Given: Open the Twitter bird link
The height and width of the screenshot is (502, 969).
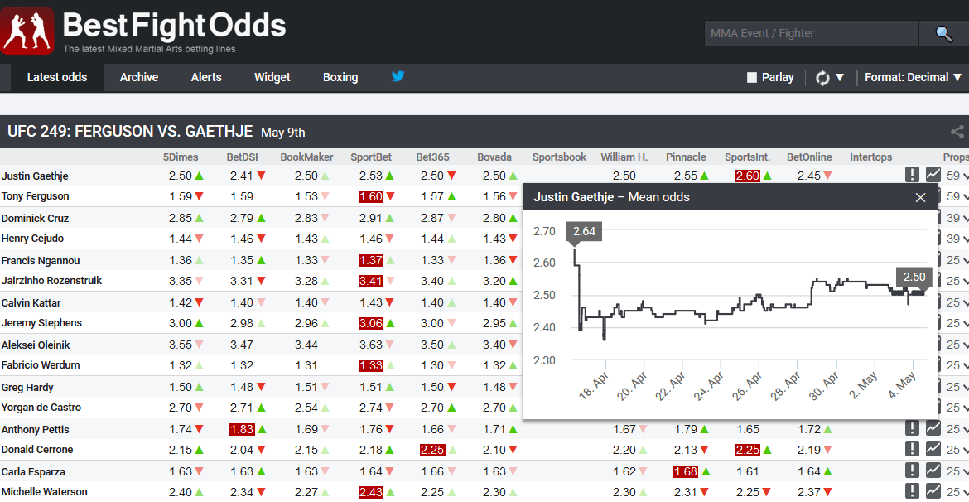Looking at the screenshot, I should coord(398,77).
